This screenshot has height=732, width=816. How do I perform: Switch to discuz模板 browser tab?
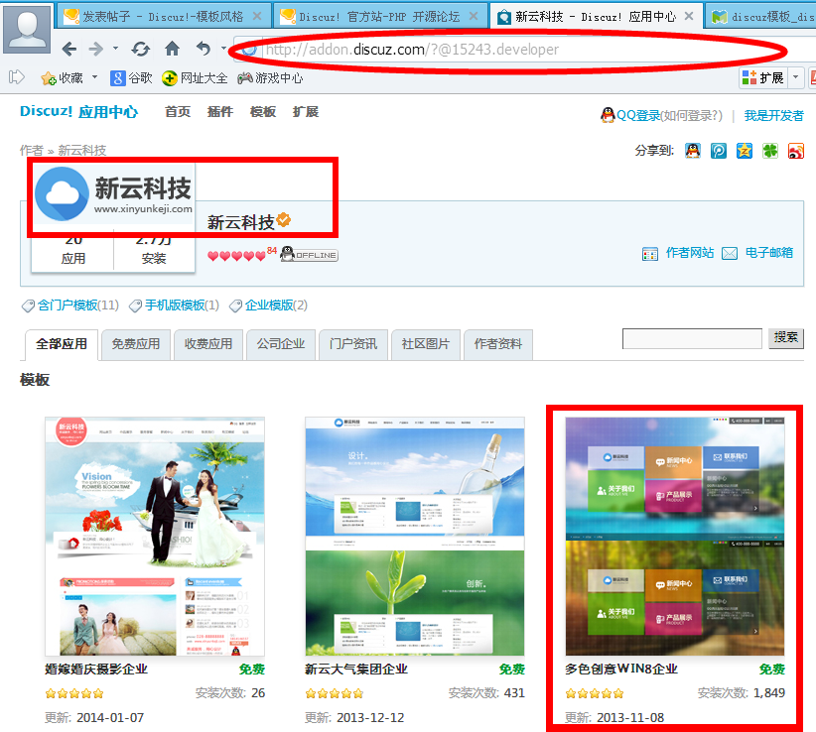(760, 17)
